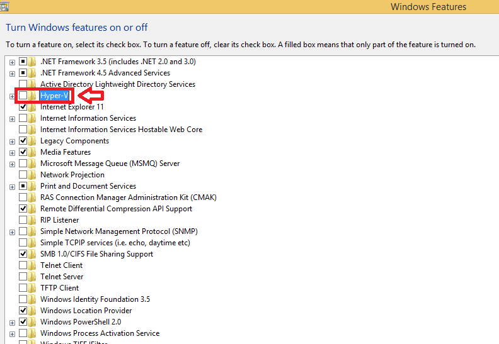
Task: Click folder icon beside Legacy Components
Action: (x=32, y=141)
